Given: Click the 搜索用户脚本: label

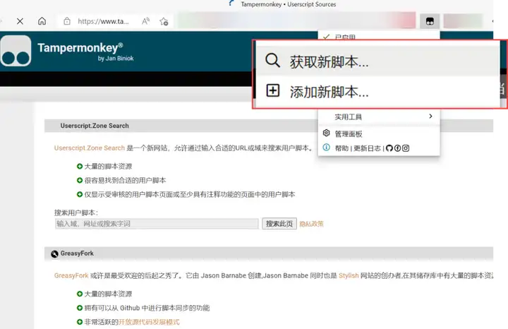Looking at the screenshot, I should [x=76, y=213].
